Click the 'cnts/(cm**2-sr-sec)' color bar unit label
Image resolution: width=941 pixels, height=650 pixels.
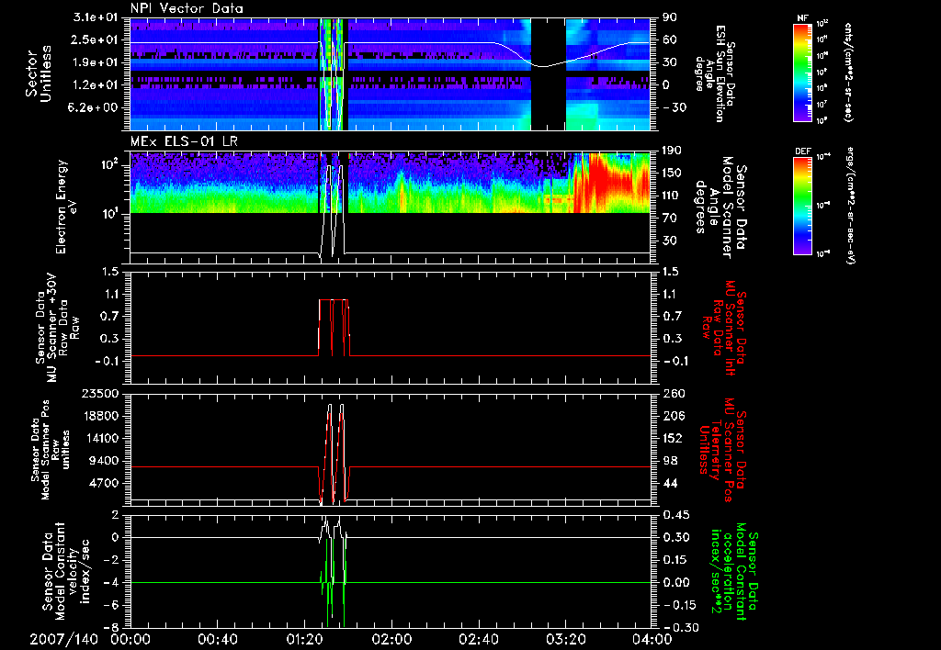[848, 72]
